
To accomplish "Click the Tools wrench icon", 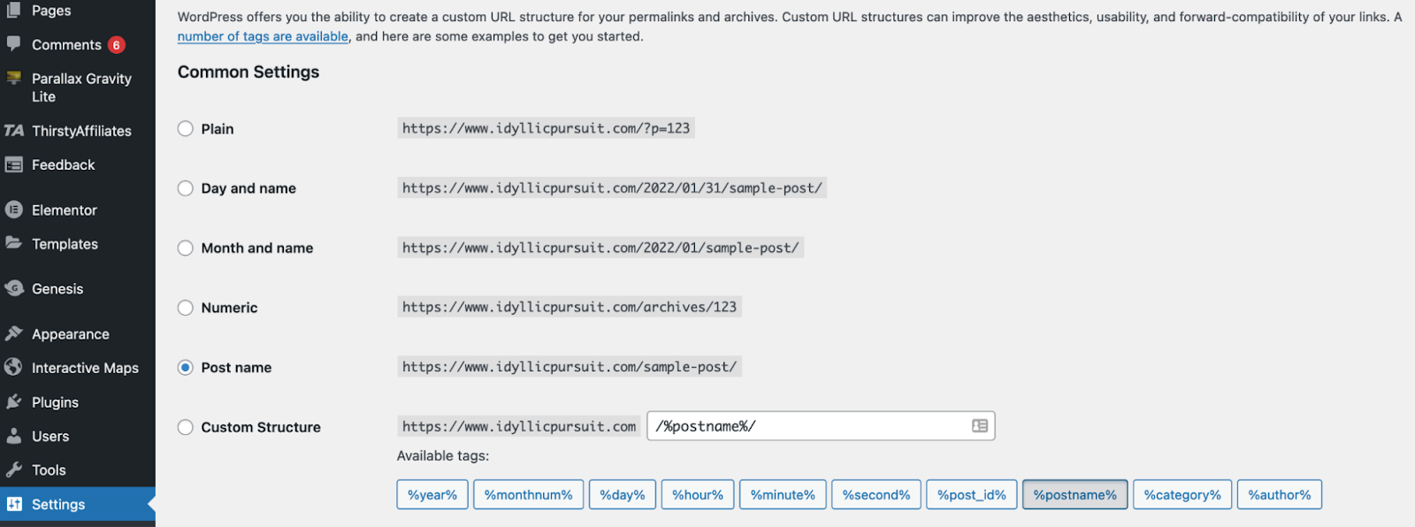I will click(x=13, y=470).
